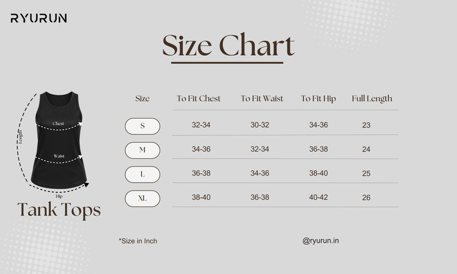Image resolution: width=457 pixels, height=274 pixels.
Task: Click the Waist measurement label on the tank top
Action: click(59, 156)
